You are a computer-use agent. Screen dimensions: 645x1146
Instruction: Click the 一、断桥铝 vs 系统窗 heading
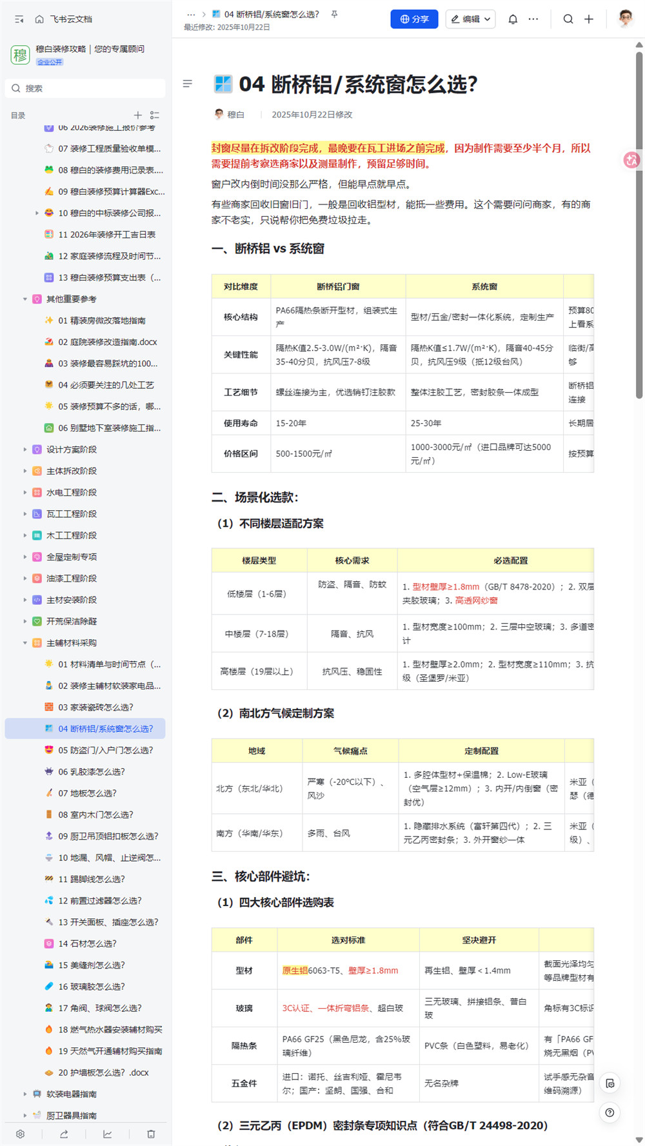click(x=268, y=248)
